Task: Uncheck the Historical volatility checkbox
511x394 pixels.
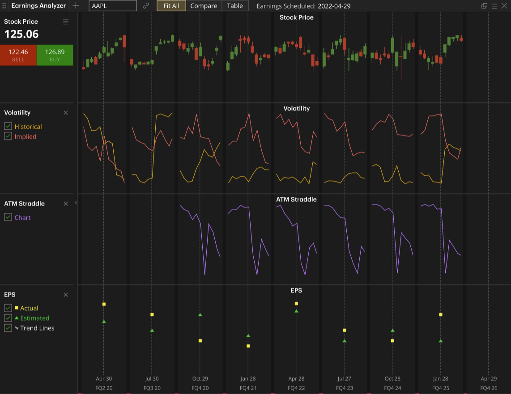Action: pos(8,126)
